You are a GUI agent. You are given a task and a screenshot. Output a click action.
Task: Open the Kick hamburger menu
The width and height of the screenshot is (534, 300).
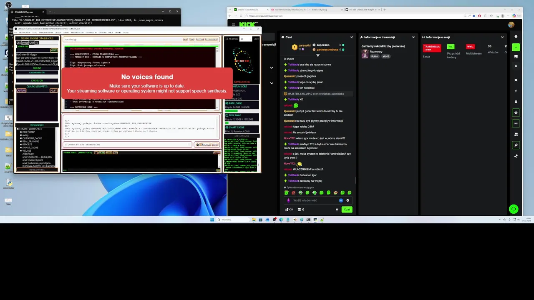[234, 25]
